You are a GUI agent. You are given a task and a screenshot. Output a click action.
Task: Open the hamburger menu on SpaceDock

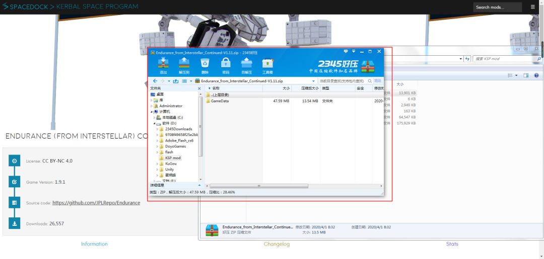coord(533,7)
